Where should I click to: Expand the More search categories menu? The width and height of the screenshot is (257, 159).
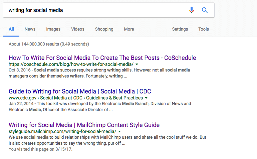129,29
